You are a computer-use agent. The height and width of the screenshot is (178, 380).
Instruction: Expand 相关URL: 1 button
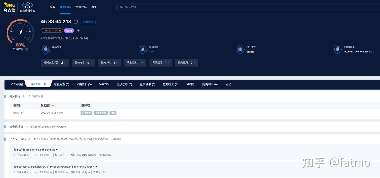[109, 62]
